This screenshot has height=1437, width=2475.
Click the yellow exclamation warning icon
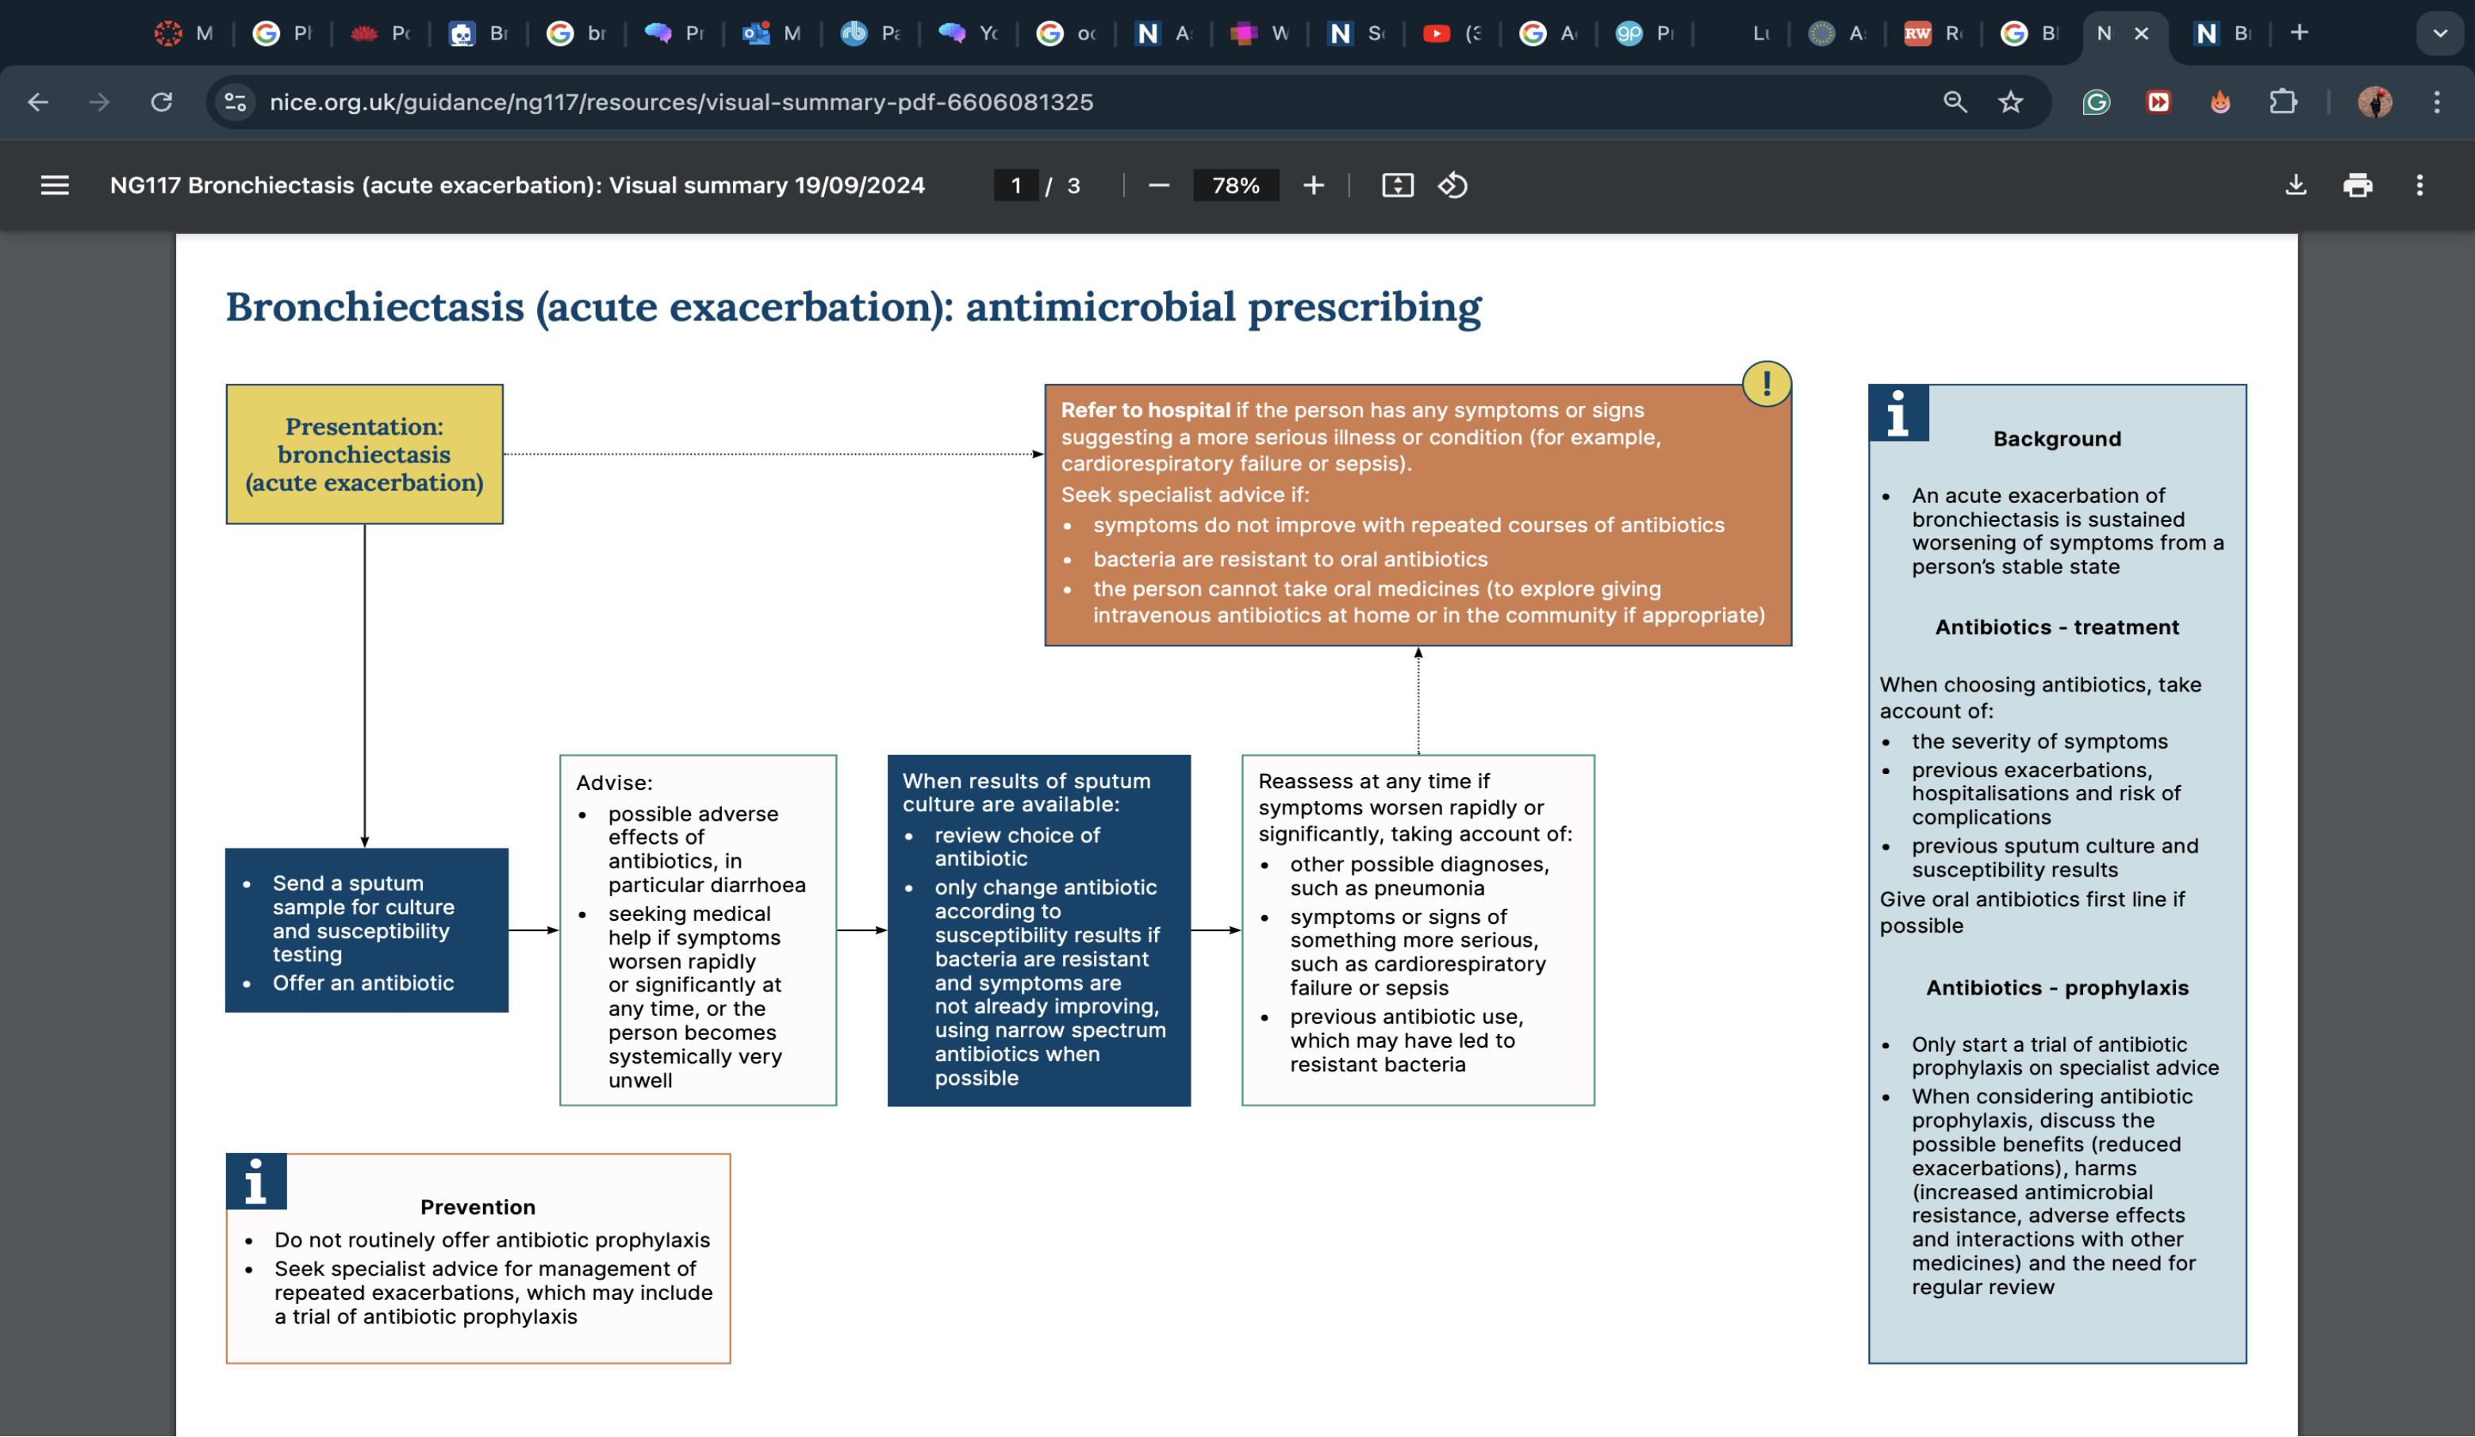(x=1766, y=384)
